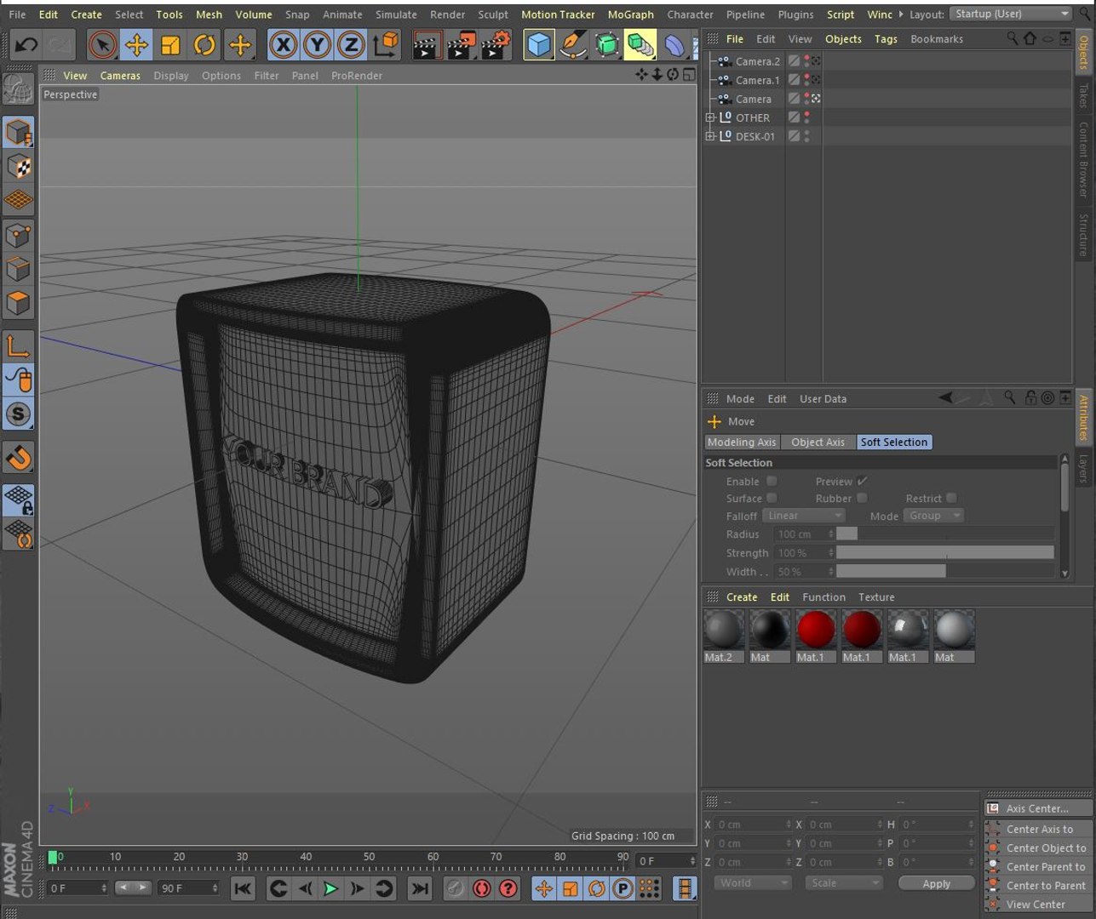Click the Apply button
Screen dimensions: 1096x919
point(937,884)
